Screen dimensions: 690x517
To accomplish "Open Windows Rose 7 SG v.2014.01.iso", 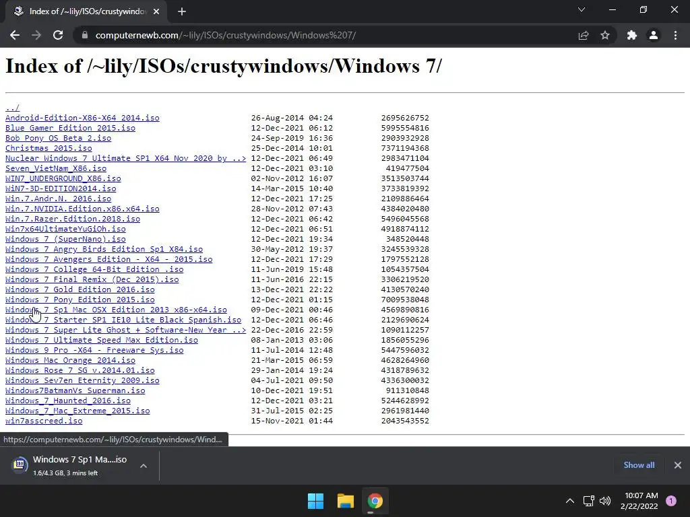I will tap(80, 371).
